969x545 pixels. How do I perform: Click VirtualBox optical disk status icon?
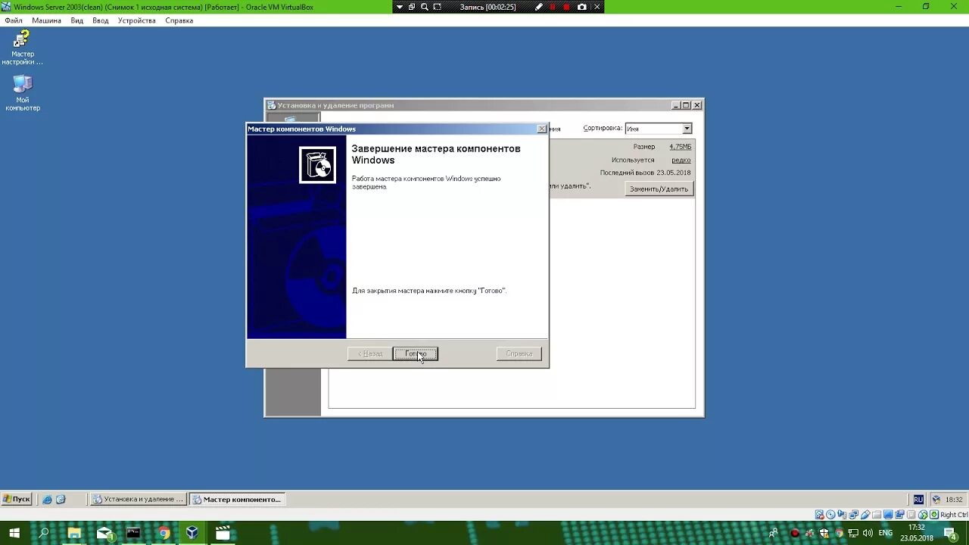click(830, 515)
